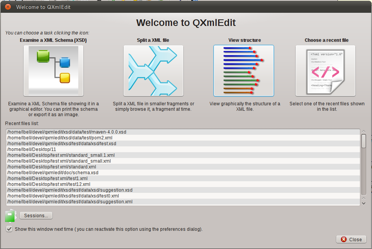This screenshot has height=249, width=372.
Task: Click the green sessions folder icon
Action: [11, 216]
